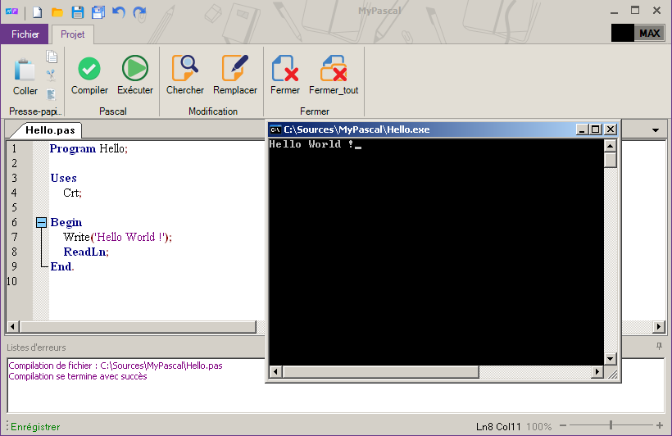672x436 pixels.
Task: Click the console's vertical scrollbar down arrow
Action: pos(610,358)
